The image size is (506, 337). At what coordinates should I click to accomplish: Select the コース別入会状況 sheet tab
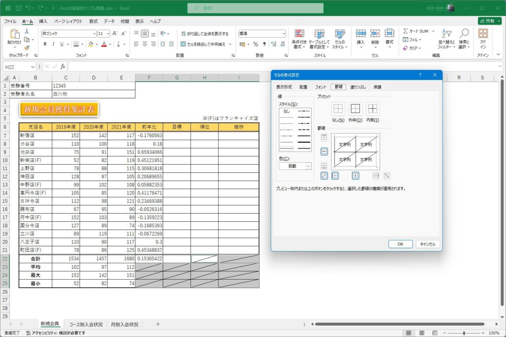tap(86, 325)
